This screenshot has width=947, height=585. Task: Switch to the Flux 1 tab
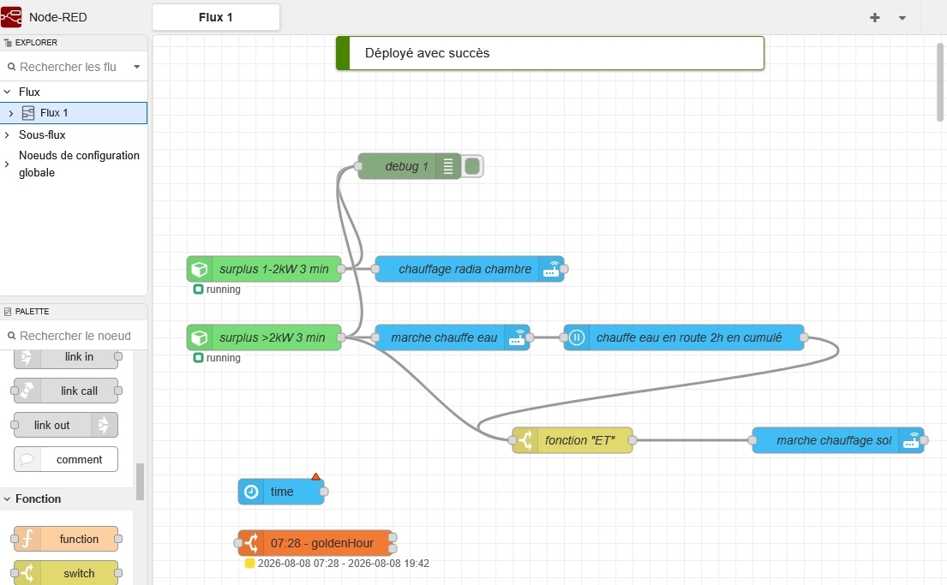[x=216, y=17]
